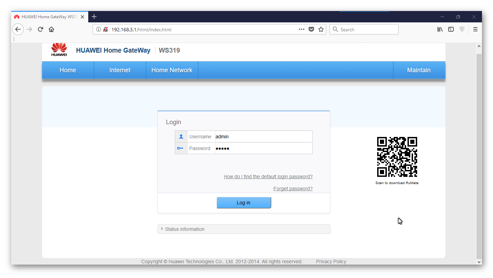Open the Firefox hamburger menu
Image resolution: width=493 pixels, height=278 pixels.
click(475, 29)
